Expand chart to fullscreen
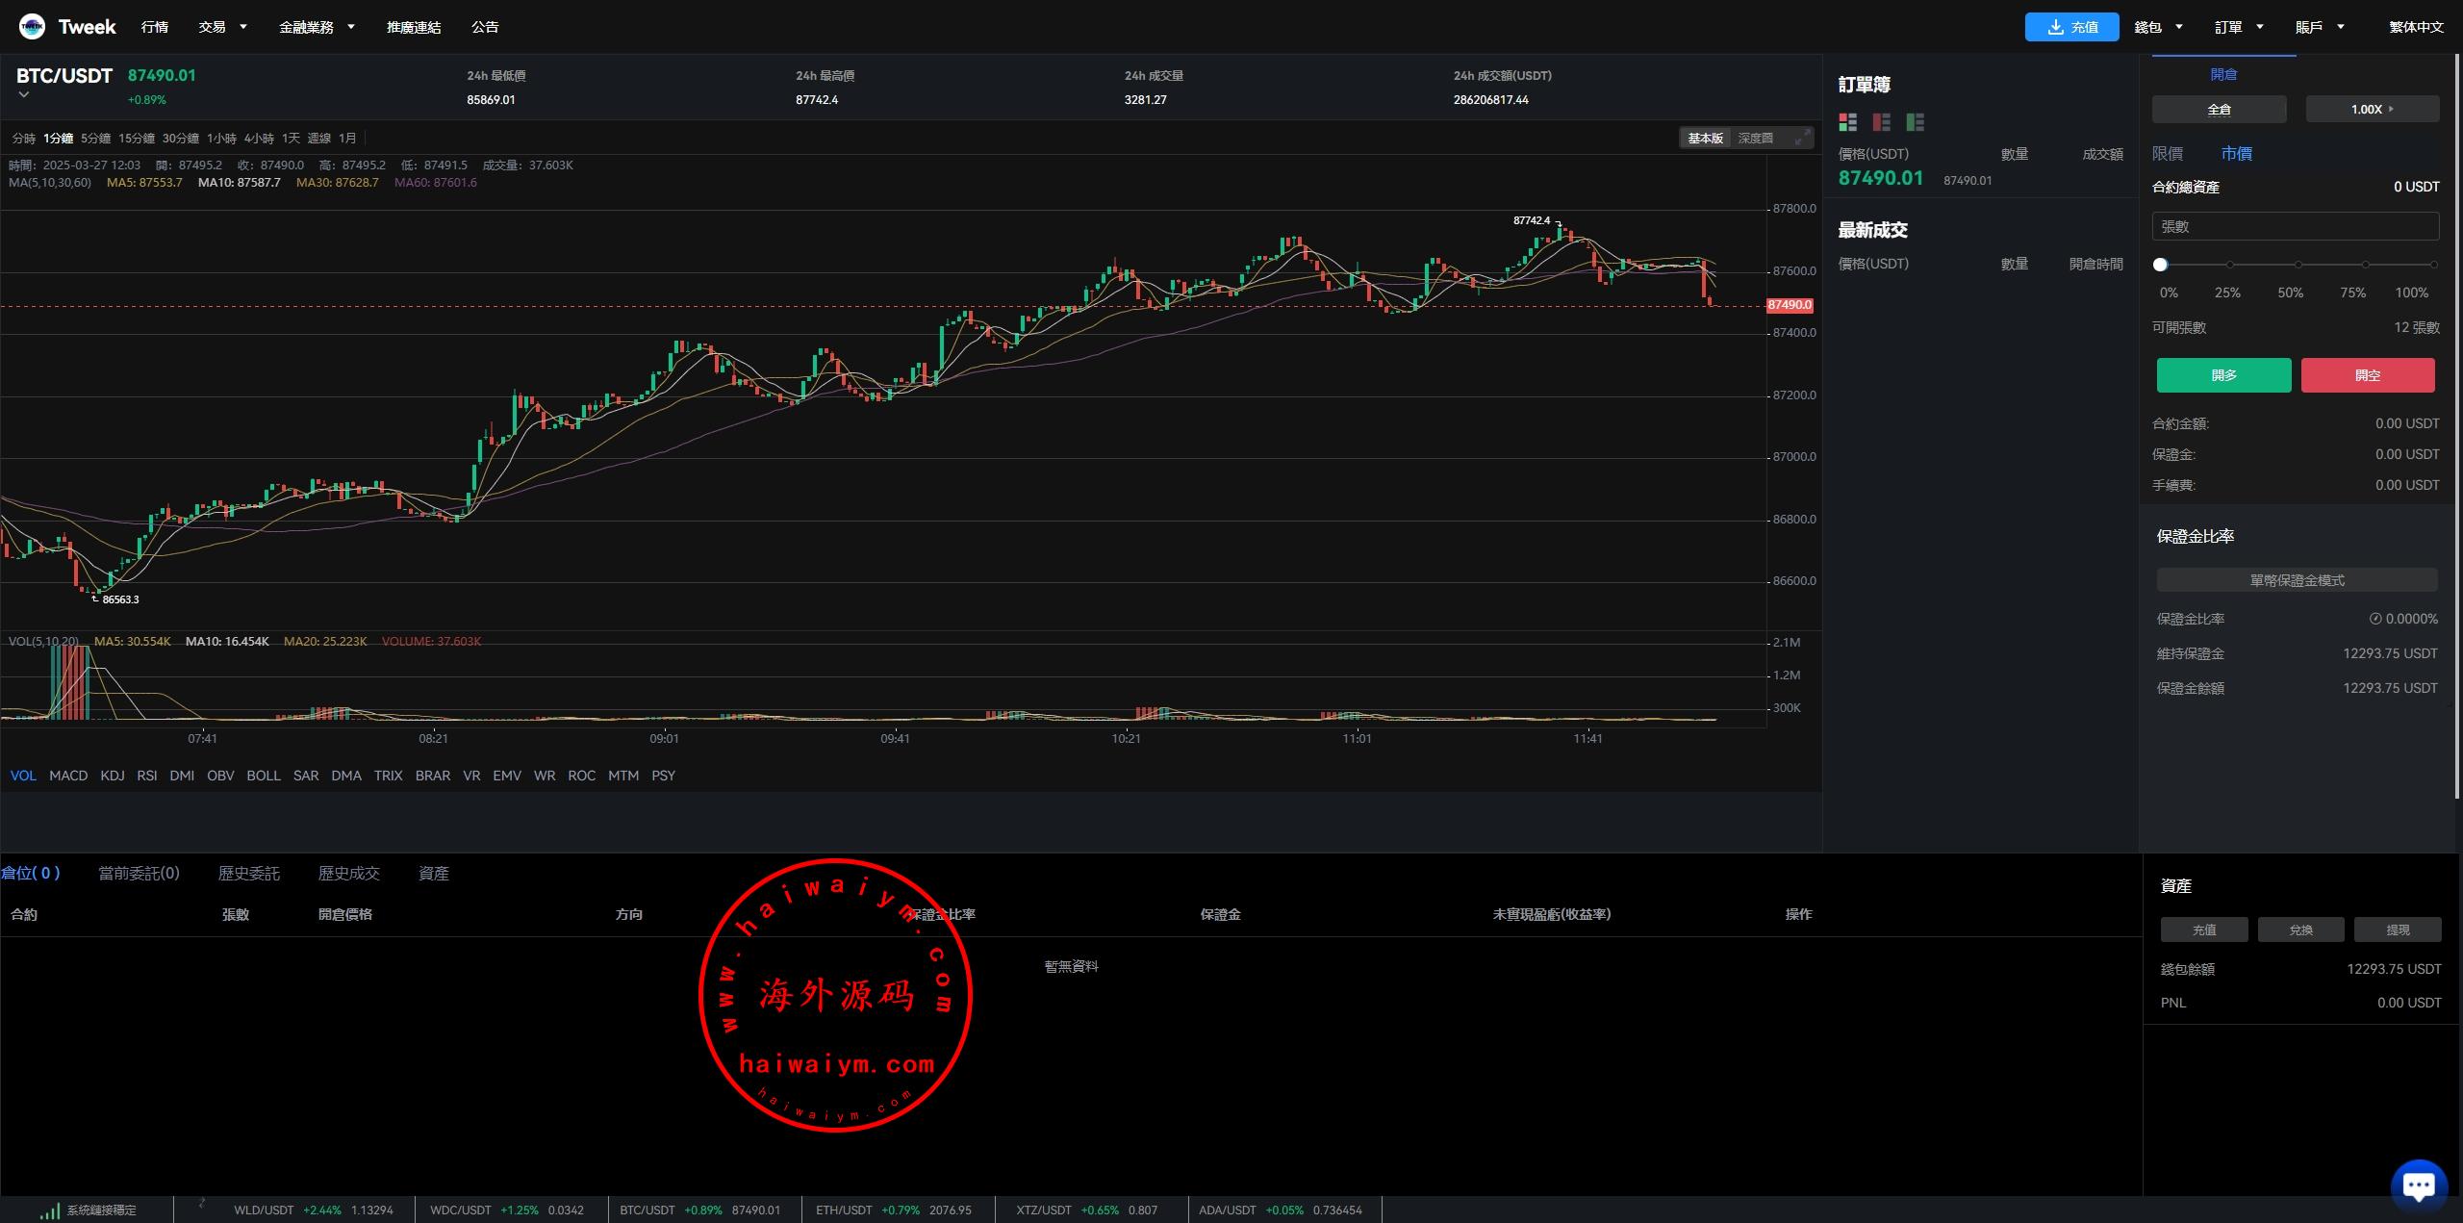2463x1223 pixels. point(1801,139)
